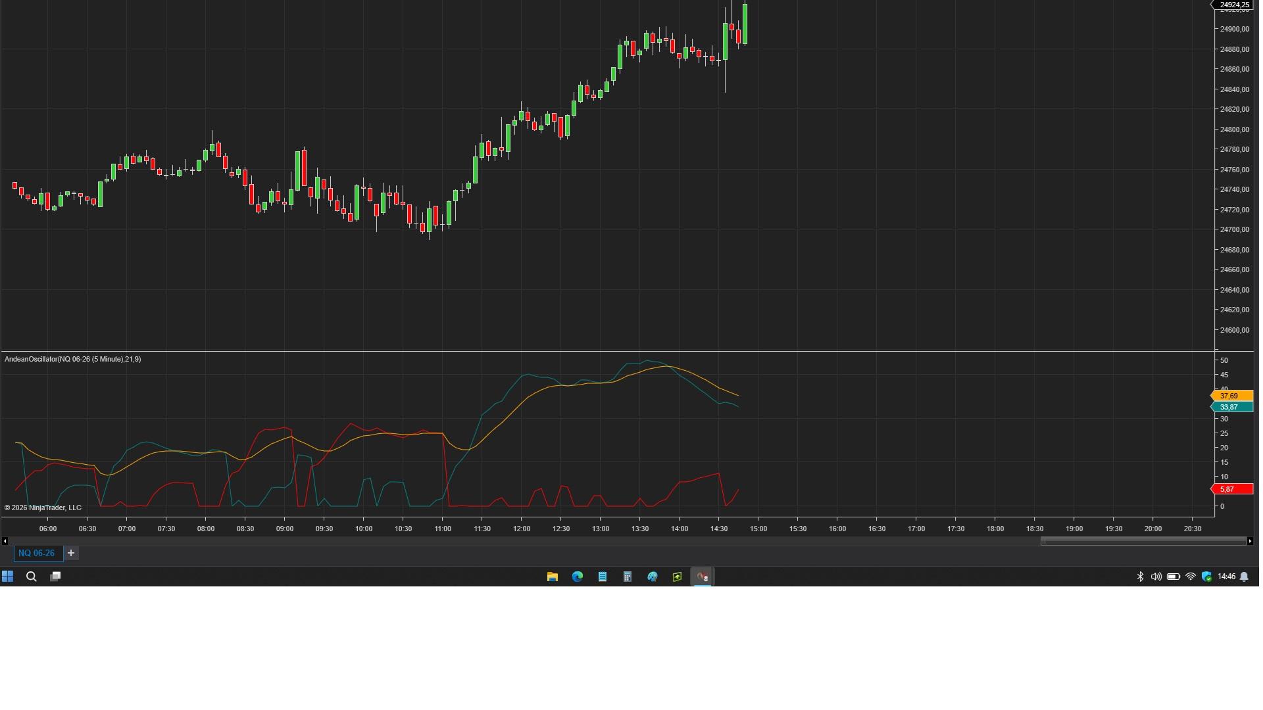Screen dimensions: 1263x710
Task: Click the horizontal chart scrollbar thumb
Action: click(1143, 541)
